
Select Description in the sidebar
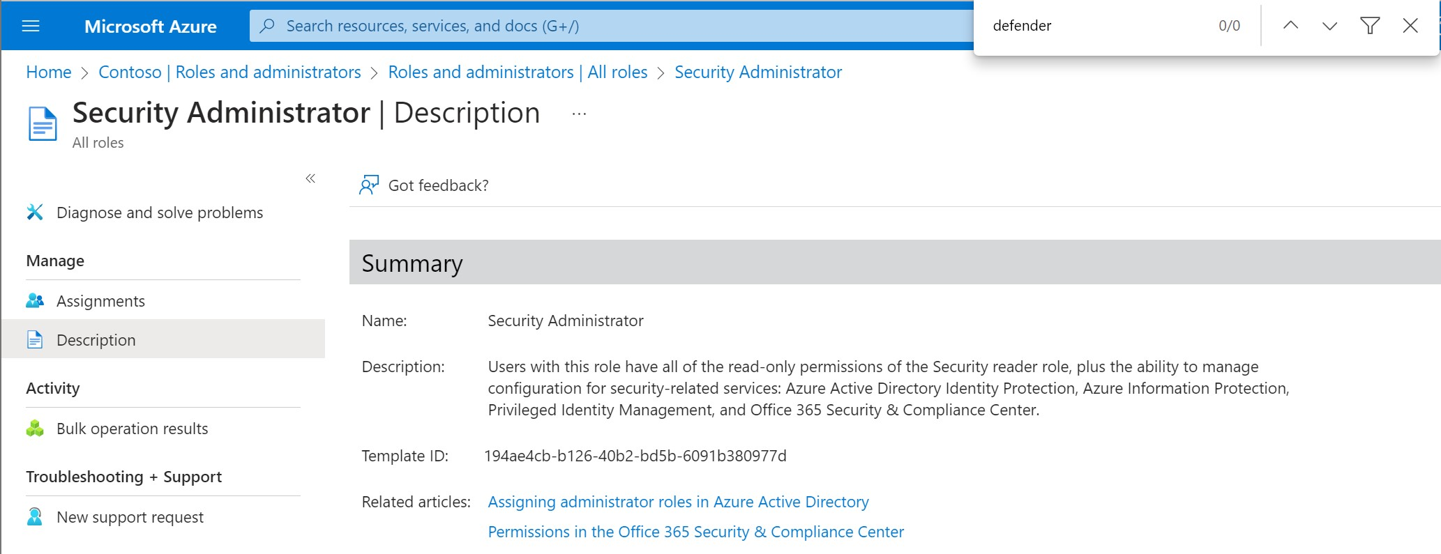163,339
